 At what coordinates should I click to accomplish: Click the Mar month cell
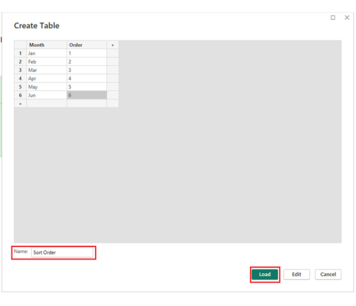coord(47,70)
